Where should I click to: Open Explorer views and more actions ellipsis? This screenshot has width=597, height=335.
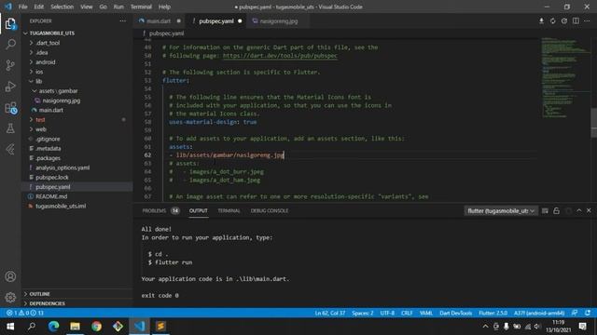(122, 20)
